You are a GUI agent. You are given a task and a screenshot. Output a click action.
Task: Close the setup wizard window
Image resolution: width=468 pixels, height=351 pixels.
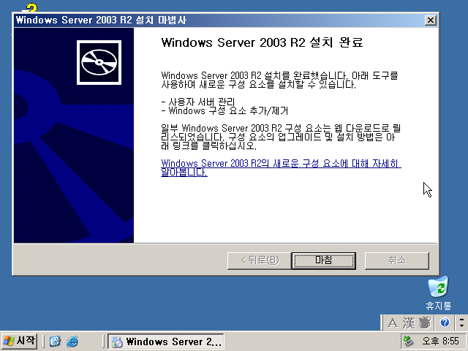431,20
